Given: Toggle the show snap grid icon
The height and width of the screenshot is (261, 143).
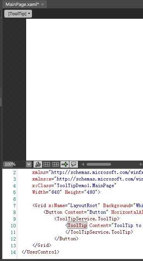Looking at the screenshot, I should (47, 164).
